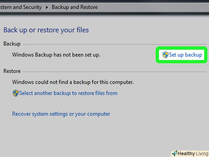Viewport: 209px width, 157px height.
Task: Expand the breadcrumb arrow before Backup and Restore
Action: (47, 7)
